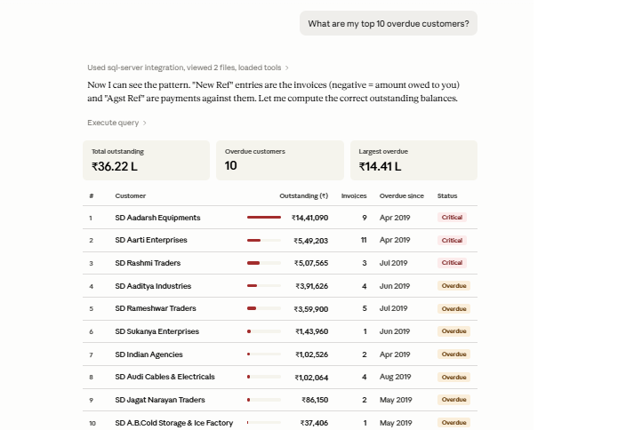642x430 pixels.
Task: Sort by Overdue since column header
Action: click(x=402, y=195)
